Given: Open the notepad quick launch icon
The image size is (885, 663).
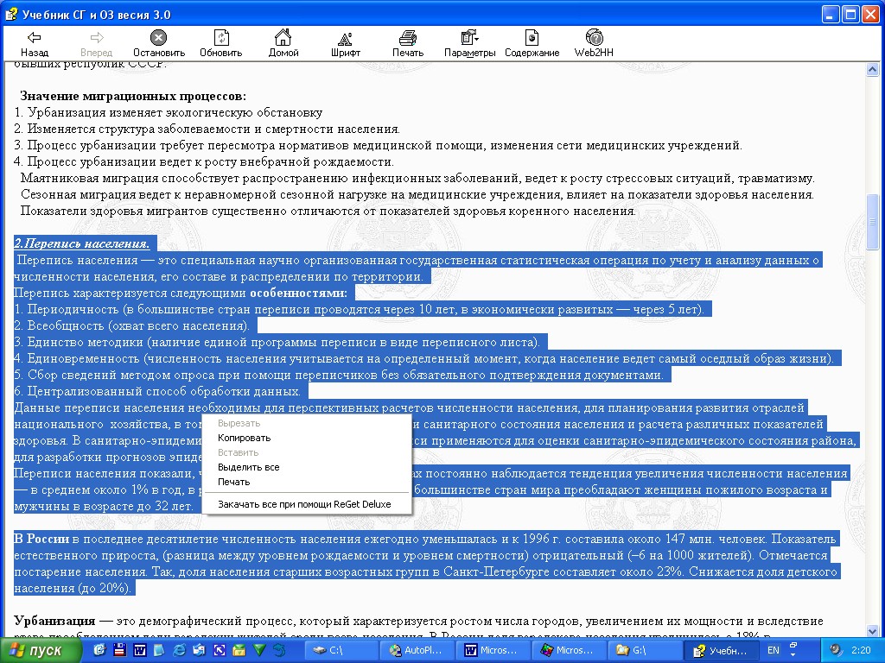Looking at the screenshot, I should pos(159,650).
